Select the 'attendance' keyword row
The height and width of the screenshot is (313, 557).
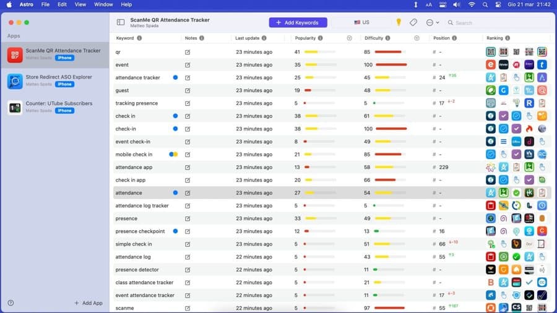click(332, 193)
